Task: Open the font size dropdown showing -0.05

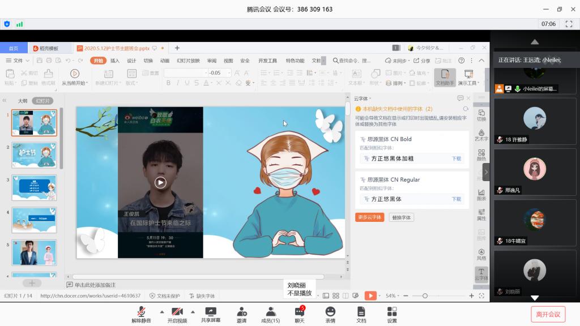Action: [228, 73]
